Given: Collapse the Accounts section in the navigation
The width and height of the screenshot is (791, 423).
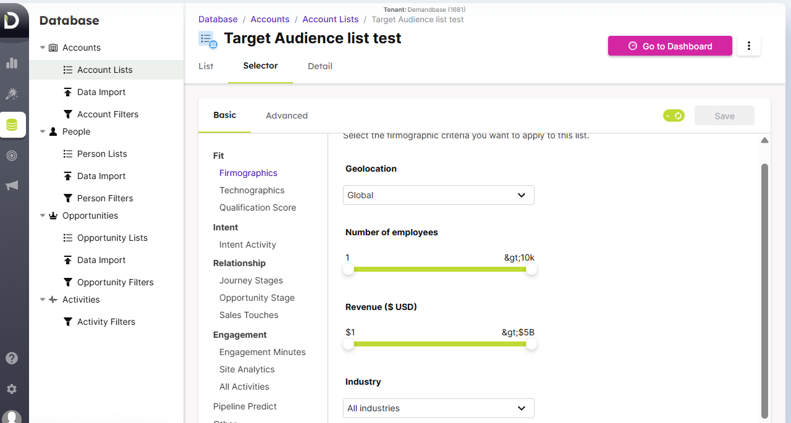Looking at the screenshot, I should [x=43, y=47].
